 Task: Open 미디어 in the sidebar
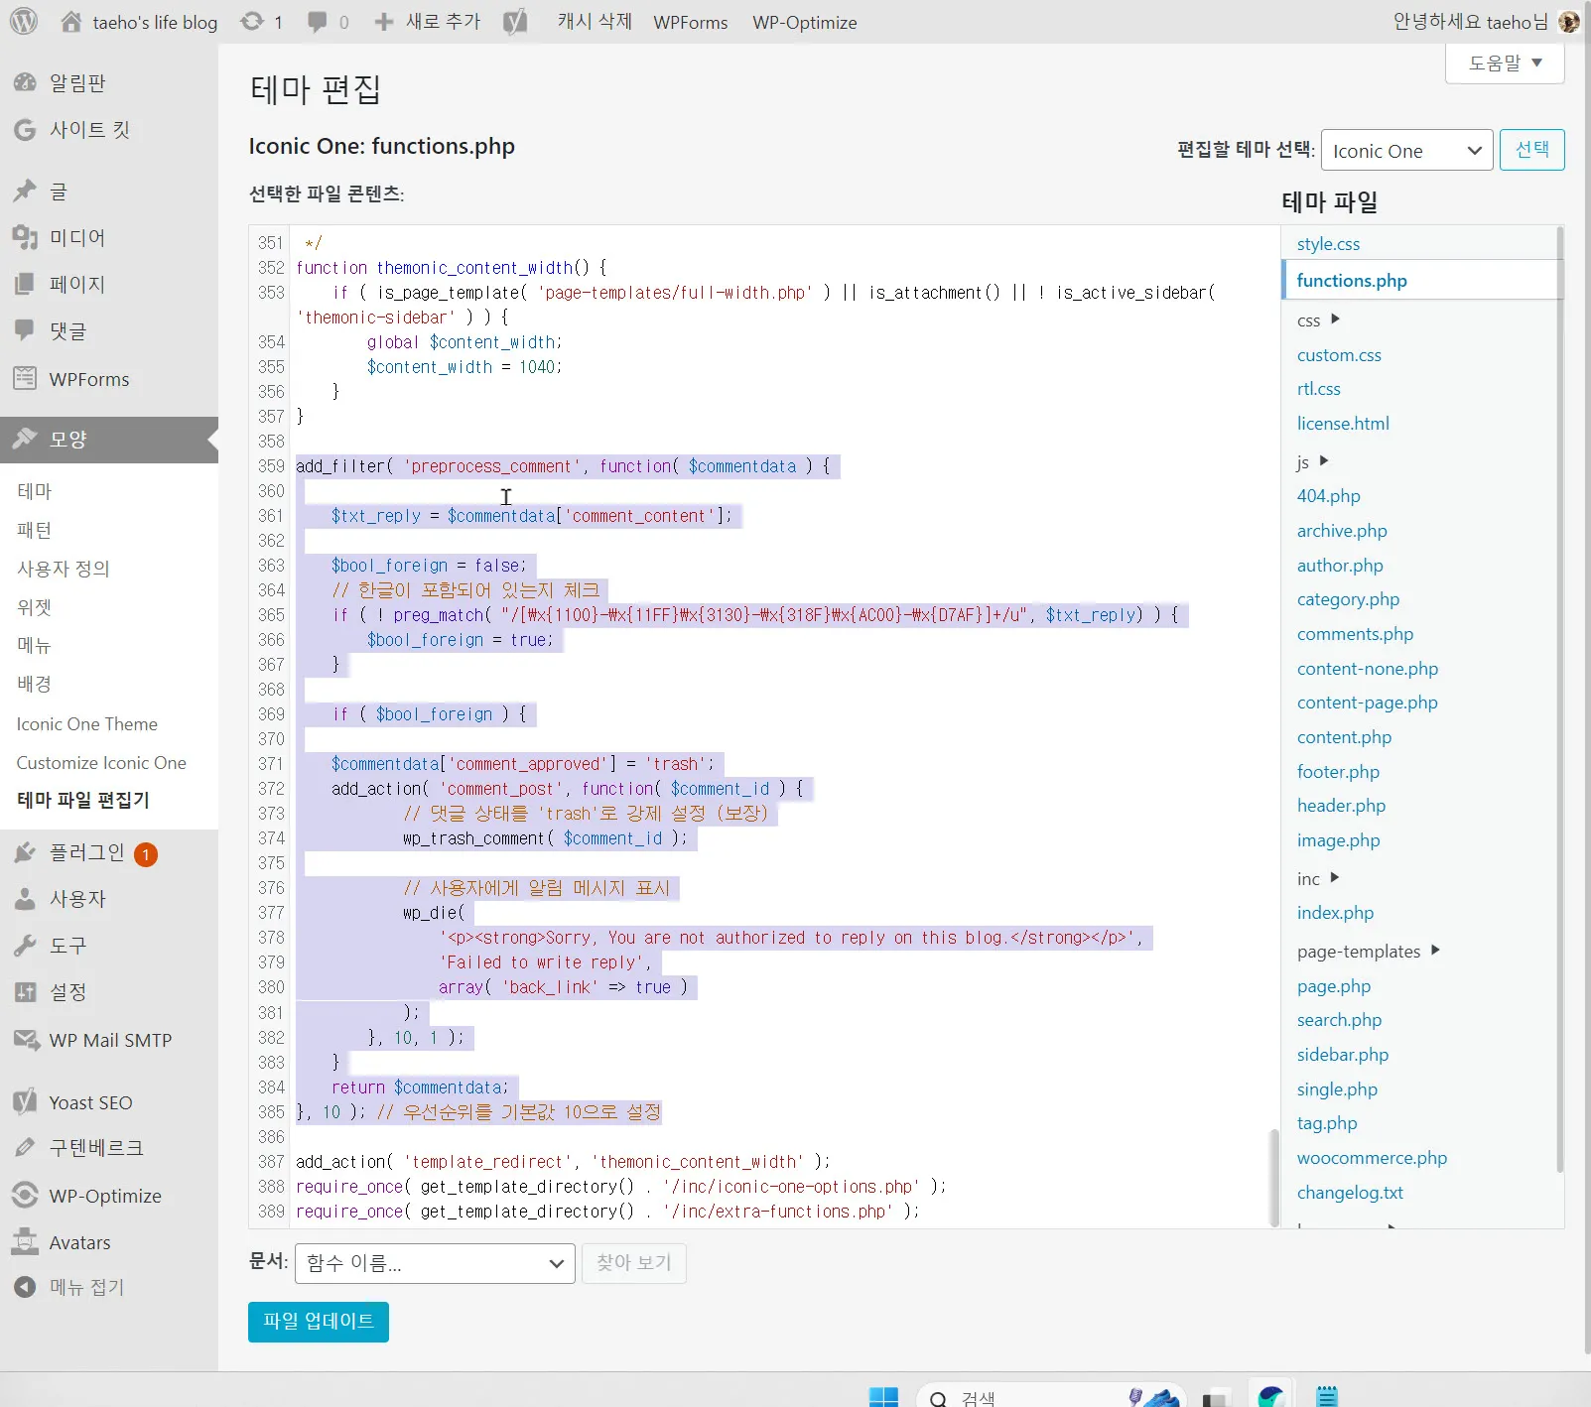77,237
